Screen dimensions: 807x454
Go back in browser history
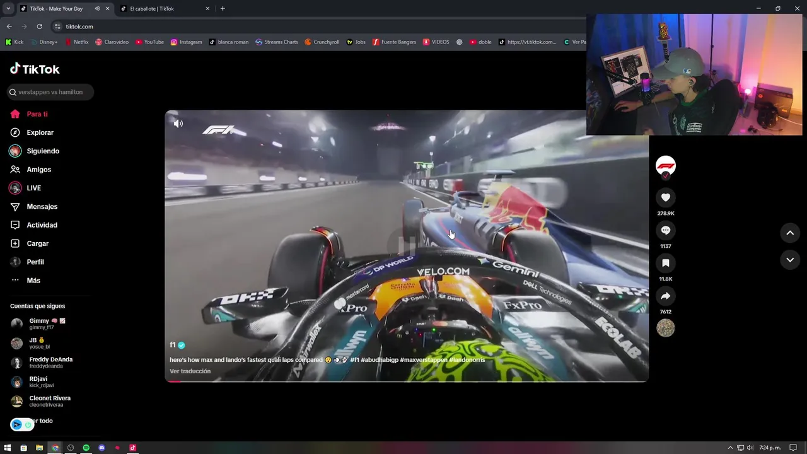(9, 26)
